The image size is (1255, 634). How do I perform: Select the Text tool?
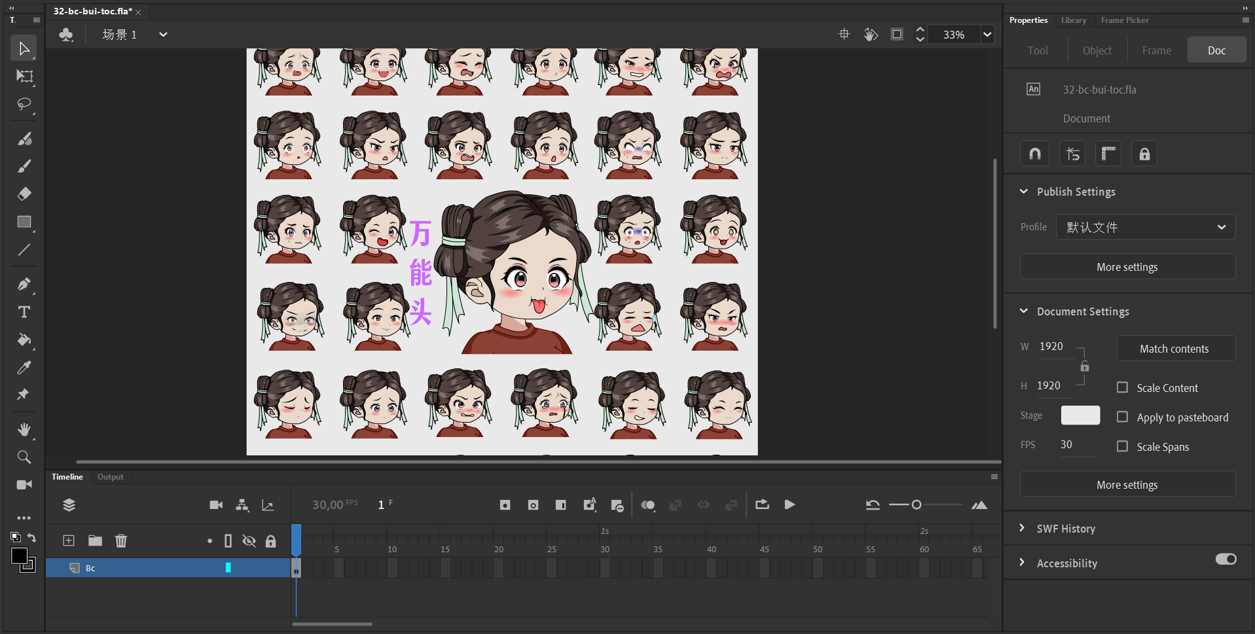pyautogui.click(x=24, y=312)
